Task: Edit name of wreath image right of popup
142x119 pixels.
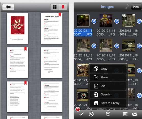Action: (139, 71)
